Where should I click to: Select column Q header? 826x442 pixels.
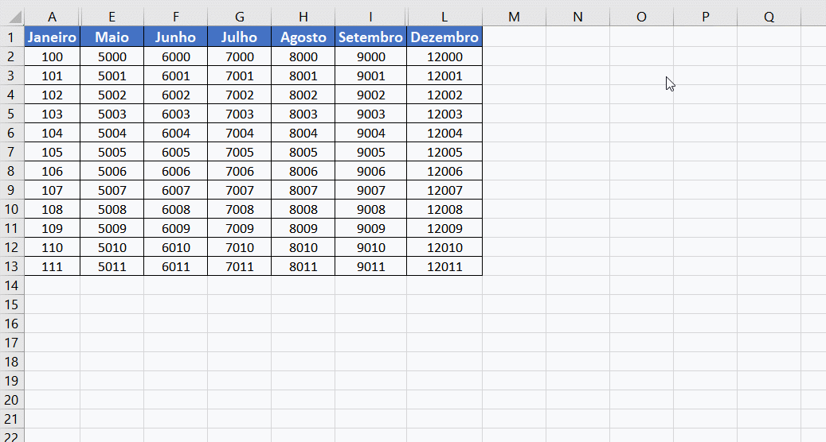(x=769, y=17)
